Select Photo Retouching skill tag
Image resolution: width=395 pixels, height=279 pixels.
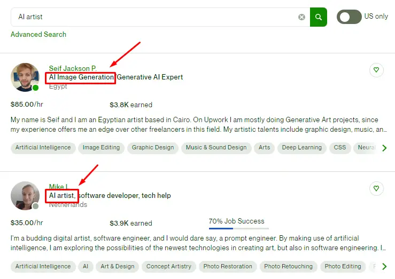(288, 266)
